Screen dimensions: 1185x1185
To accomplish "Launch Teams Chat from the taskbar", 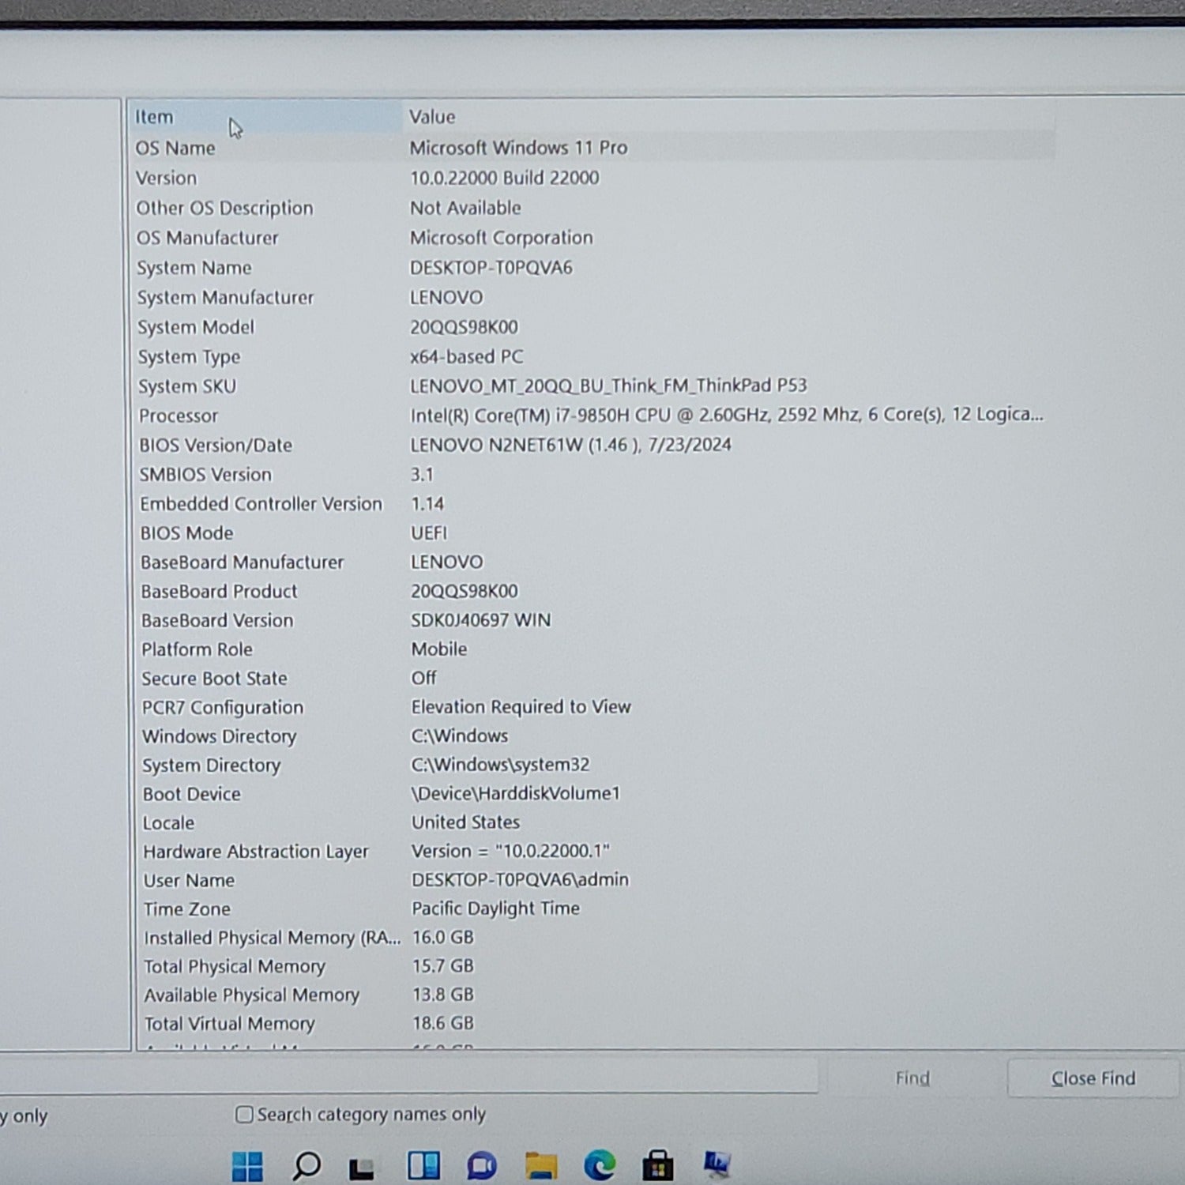I will point(481,1166).
